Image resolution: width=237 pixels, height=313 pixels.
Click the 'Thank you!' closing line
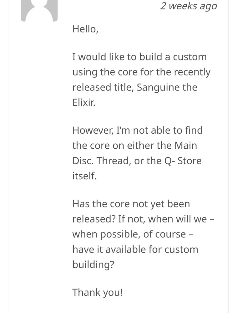point(98,293)
